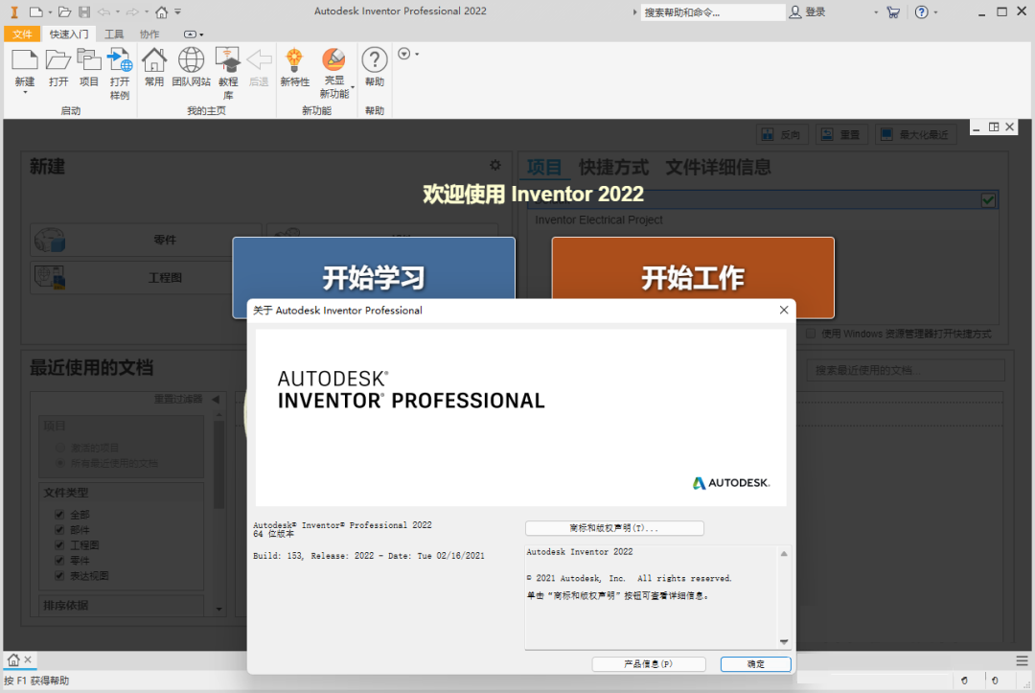Click the recent documents search field
Viewport: 1035px width, 693px height.
906,370
